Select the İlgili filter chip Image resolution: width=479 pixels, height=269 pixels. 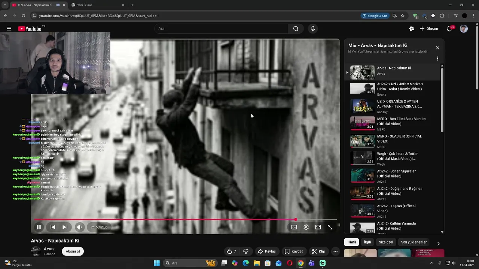(x=367, y=242)
